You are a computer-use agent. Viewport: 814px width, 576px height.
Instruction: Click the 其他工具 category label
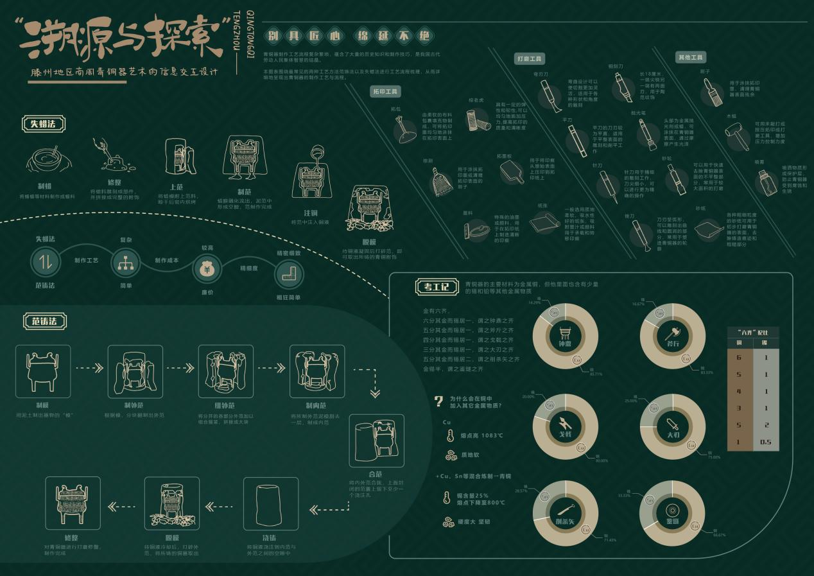691,57
